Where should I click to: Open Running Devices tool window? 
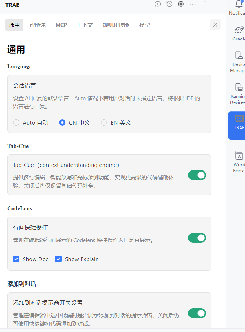click(x=239, y=87)
